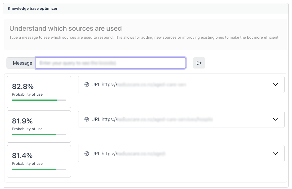
Task: Click the 81.9% probability value
Action: (22, 121)
